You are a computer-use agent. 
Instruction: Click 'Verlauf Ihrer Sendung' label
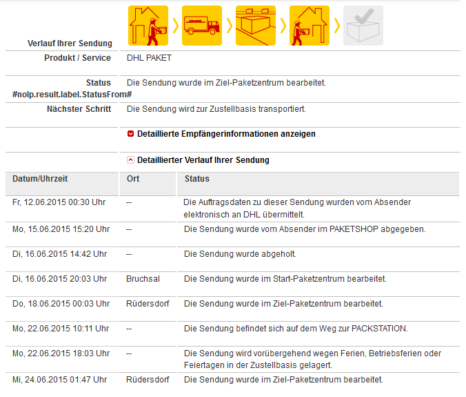[x=70, y=43]
